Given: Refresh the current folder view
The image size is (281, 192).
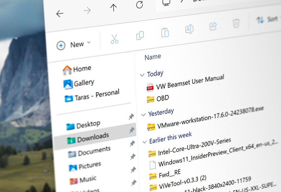Looking at the screenshot, I should 139,5.
